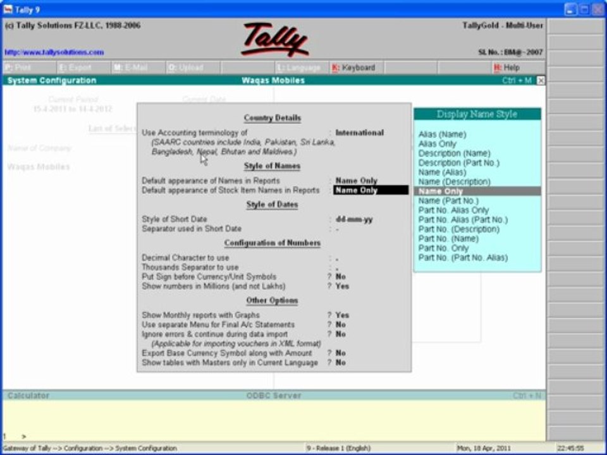
Task: Click the Display Name Style list header
Action: click(x=477, y=114)
